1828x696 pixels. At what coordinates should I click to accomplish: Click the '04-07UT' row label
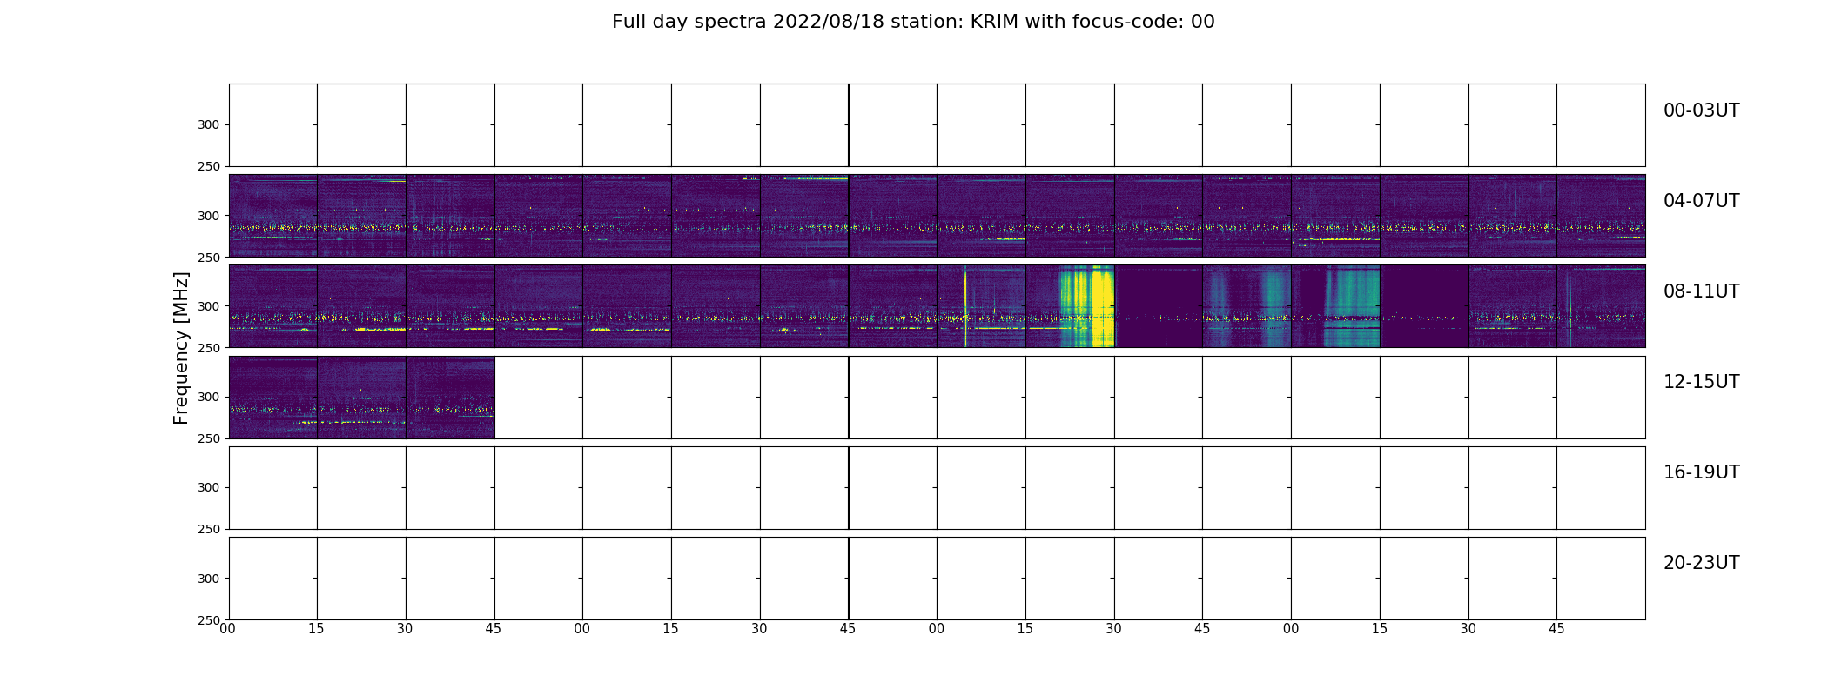tap(1701, 201)
